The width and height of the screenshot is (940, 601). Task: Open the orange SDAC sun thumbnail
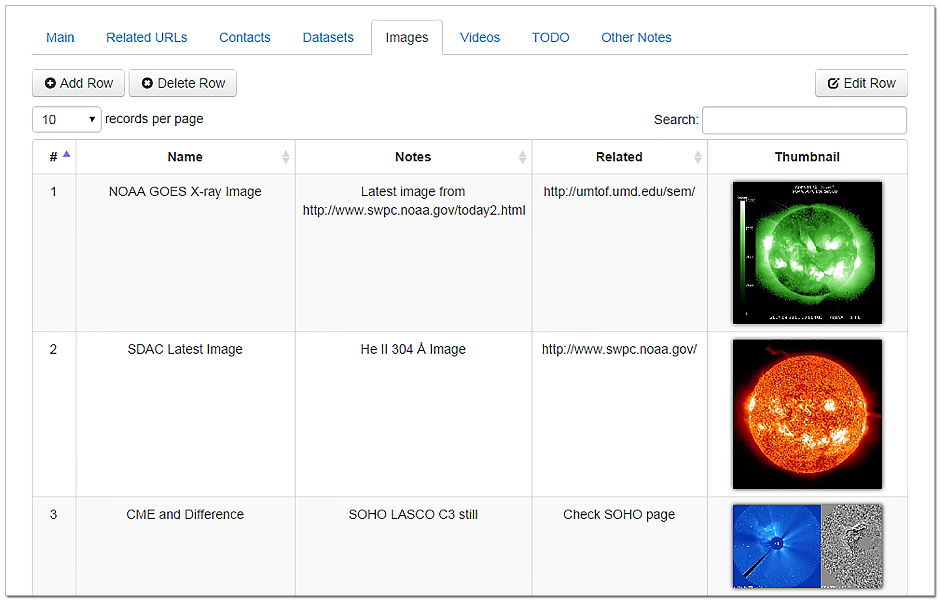tap(807, 414)
